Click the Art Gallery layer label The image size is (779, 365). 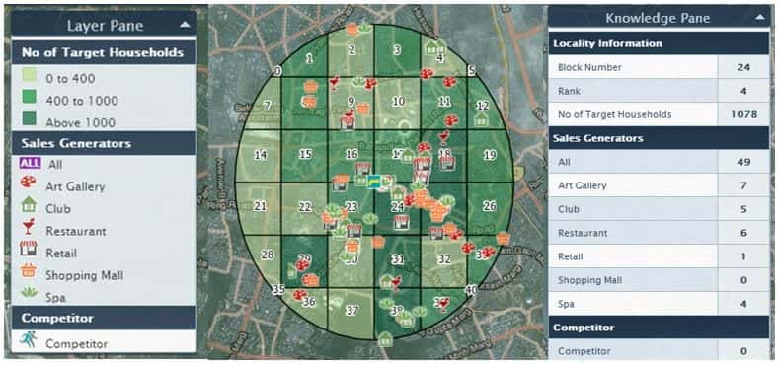[75, 186]
